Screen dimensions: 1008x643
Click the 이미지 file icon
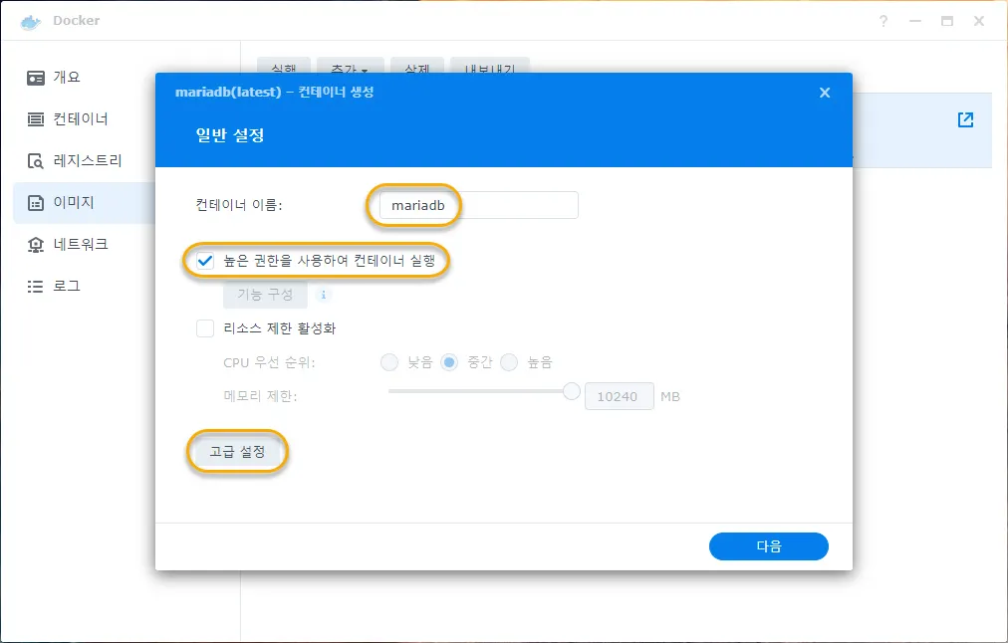pyautogui.click(x=35, y=203)
